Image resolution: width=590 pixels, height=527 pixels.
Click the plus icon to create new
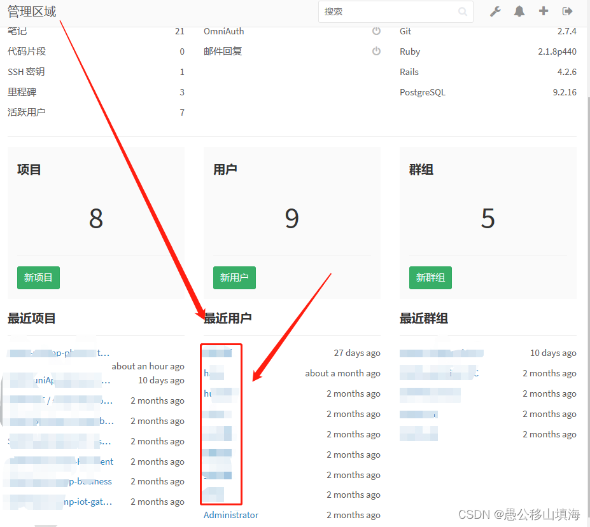pyautogui.click(x=542, y=11)
